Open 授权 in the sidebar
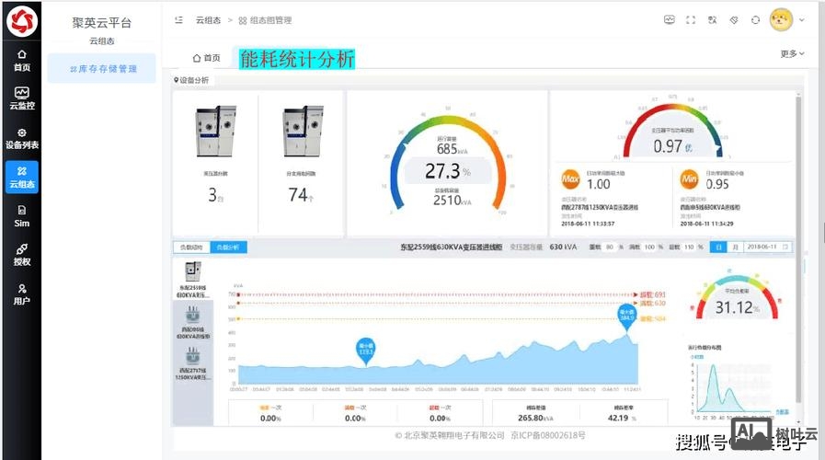 (22, 255)
